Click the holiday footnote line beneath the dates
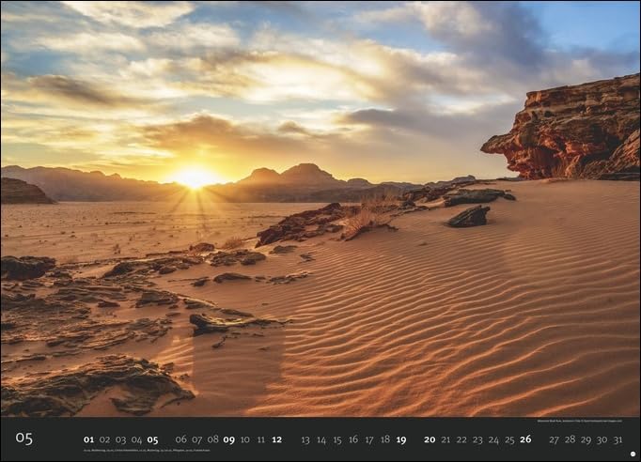Viewport: 641px width, 462px height. pyautogui.click(x=147, y=451)
